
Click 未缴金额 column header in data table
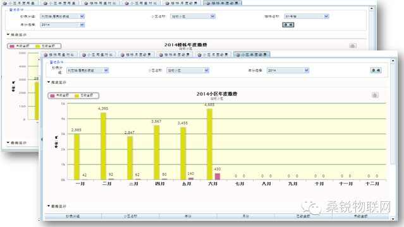coord(361,216)
